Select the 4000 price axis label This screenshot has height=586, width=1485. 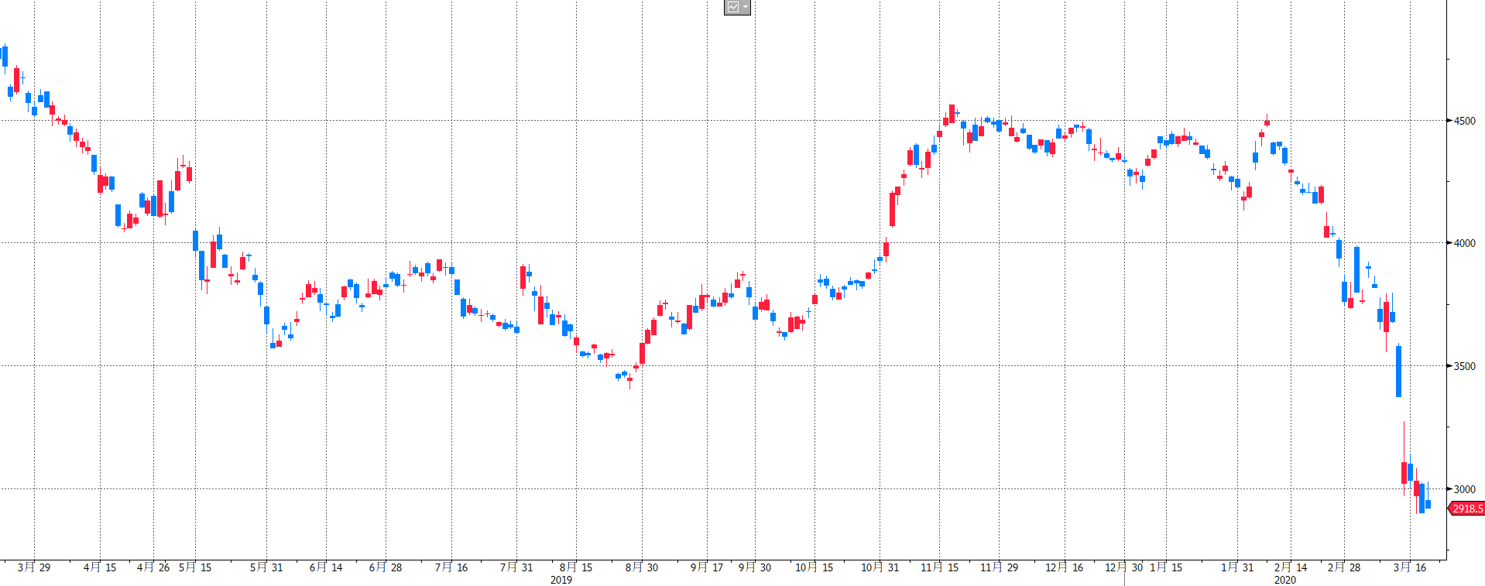click(1464, 243)
